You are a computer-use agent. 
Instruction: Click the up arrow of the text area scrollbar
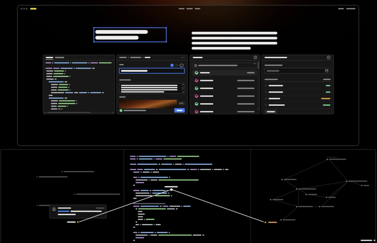click(x=183, y=85)
